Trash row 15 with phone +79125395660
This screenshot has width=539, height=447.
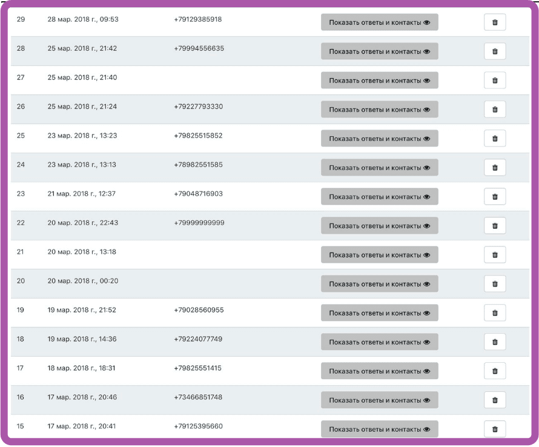click(x=495, y=429)
